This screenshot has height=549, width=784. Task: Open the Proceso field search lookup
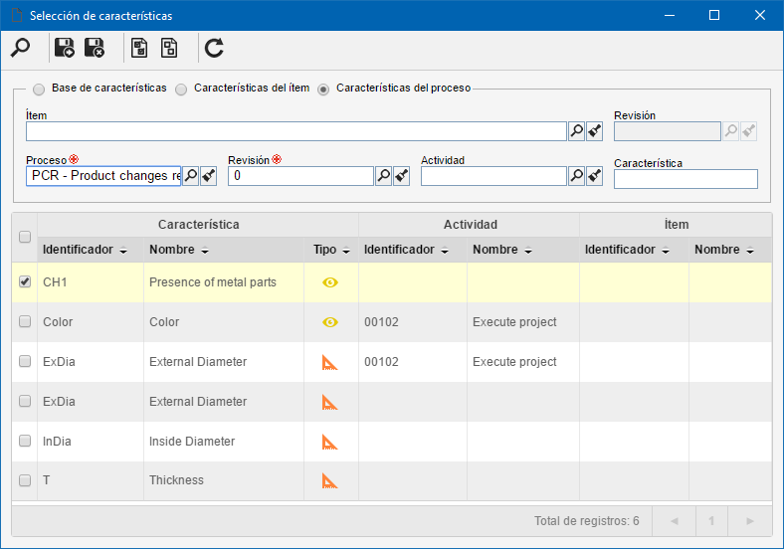click(x=190, y=176)
